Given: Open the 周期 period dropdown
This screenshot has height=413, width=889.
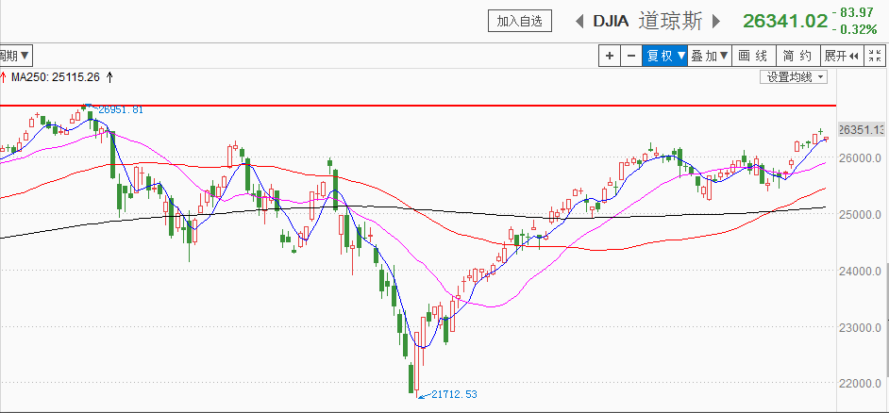Looking at the screenshot, I should click(15, 56).
